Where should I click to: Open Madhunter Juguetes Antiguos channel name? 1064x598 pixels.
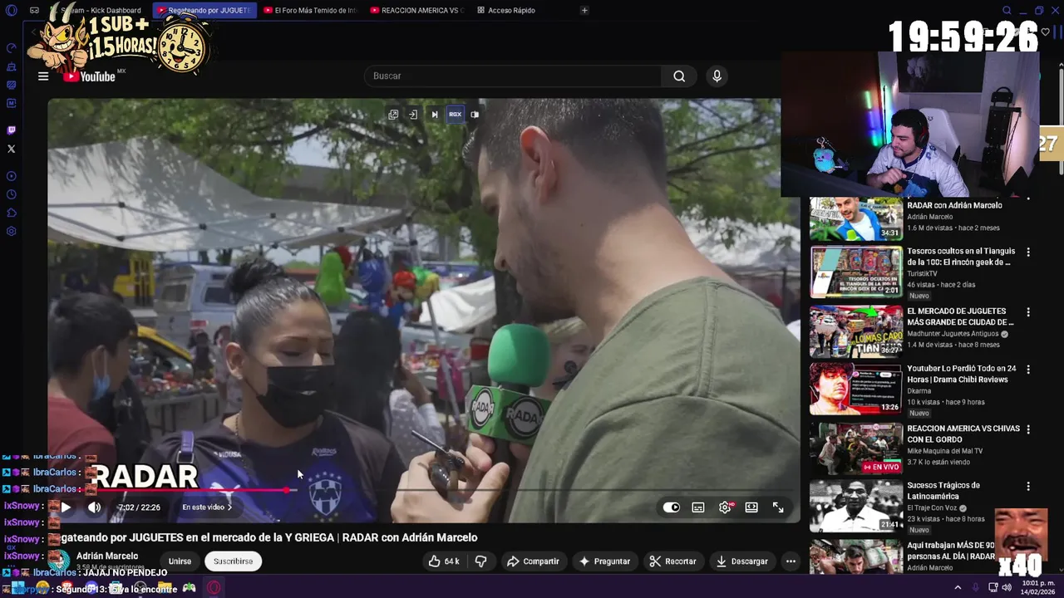(x=952, y=334)
